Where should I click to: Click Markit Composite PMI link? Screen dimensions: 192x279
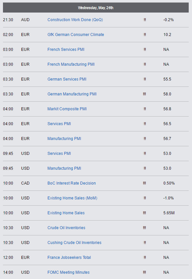click(67, 109)
